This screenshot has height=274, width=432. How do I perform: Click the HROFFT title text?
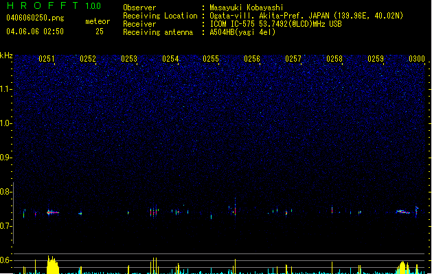coord(43,5)
